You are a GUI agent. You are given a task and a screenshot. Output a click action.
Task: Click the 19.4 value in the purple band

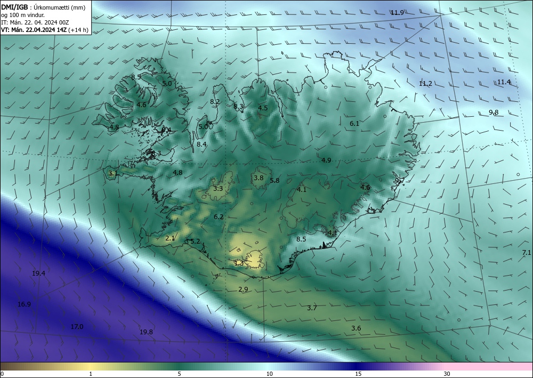[39, 274]
